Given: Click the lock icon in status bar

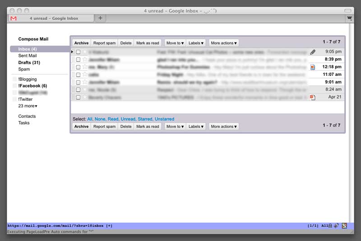Looking at the screenshot, I should [330, 226].
